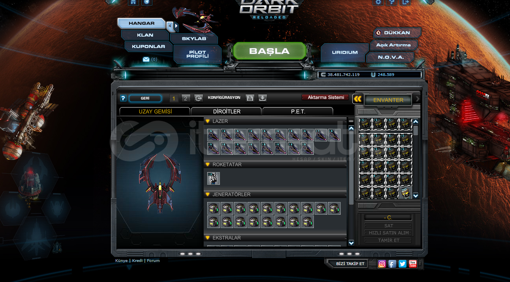Open the Künye link
The width and height of the screenshot is (510, 282).
(x=121, y=261)
